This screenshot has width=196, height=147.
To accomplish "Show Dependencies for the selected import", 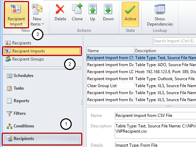I will pyautogui.click(x=160, y=15).
